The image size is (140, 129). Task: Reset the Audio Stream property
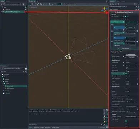tap(124, 56)
